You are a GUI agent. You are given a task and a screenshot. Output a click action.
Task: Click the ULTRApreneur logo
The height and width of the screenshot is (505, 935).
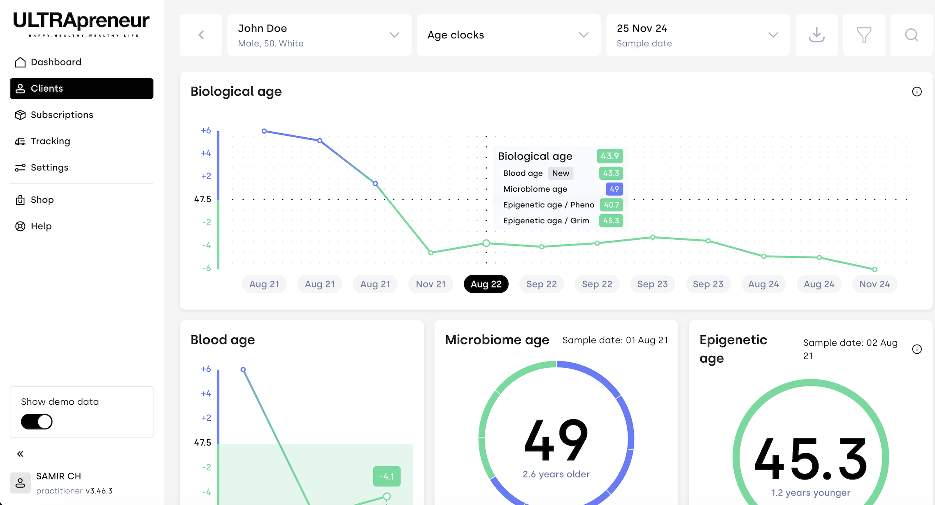pyautogui.click(x=81, y=24)
